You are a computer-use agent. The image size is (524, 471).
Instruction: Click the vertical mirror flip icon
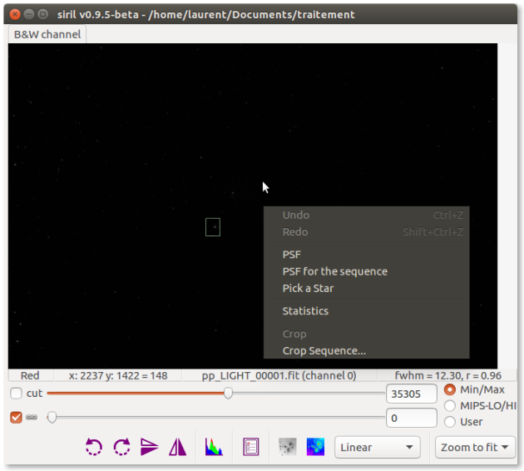[150, 447]
